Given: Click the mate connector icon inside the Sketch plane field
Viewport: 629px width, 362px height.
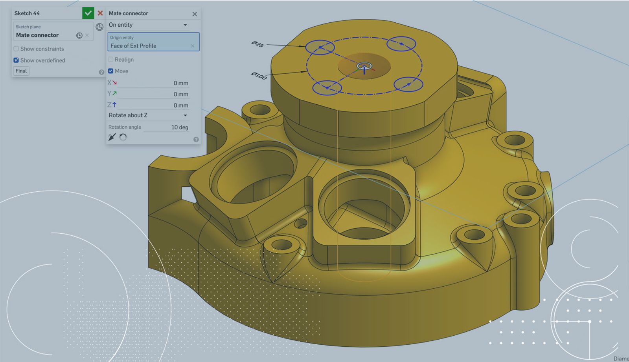Looking at the screenshot, I should [x=79, y=35].
